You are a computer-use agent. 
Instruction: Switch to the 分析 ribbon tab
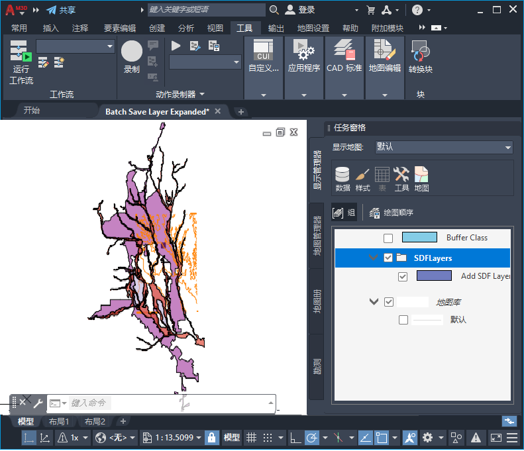click(185, 28)
